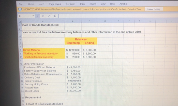Select row 17 header
The width and height of the screenshot is (178, 106).
pos(22,81)
